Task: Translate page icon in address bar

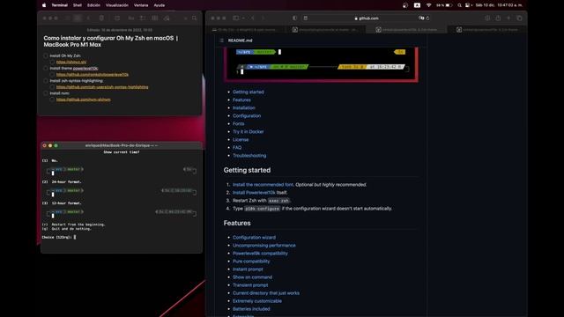Action: [421, 18]
